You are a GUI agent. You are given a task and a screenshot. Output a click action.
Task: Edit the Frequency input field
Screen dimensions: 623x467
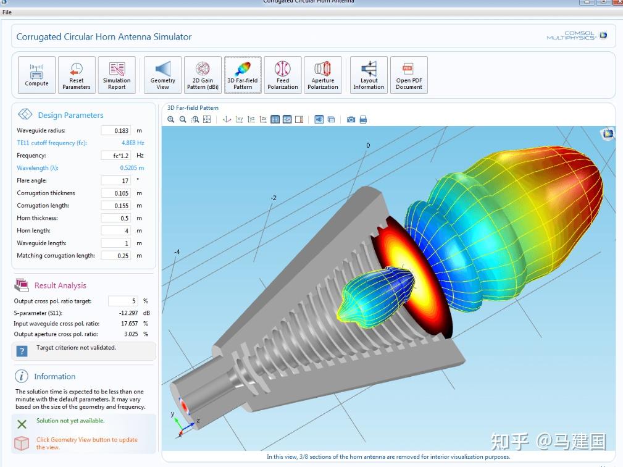(116, 156)
